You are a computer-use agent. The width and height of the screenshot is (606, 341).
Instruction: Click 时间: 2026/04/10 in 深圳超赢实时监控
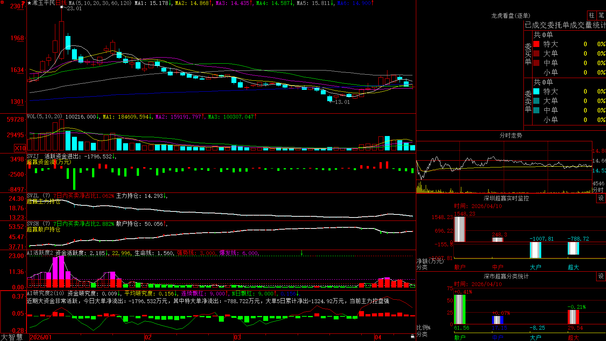point(478,206)
